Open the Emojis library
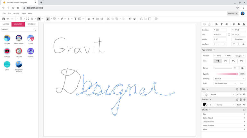247x138 pixels. click(7, 53)
